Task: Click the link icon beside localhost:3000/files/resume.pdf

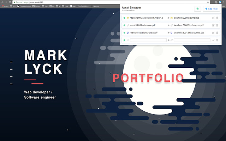Action: 172,25
